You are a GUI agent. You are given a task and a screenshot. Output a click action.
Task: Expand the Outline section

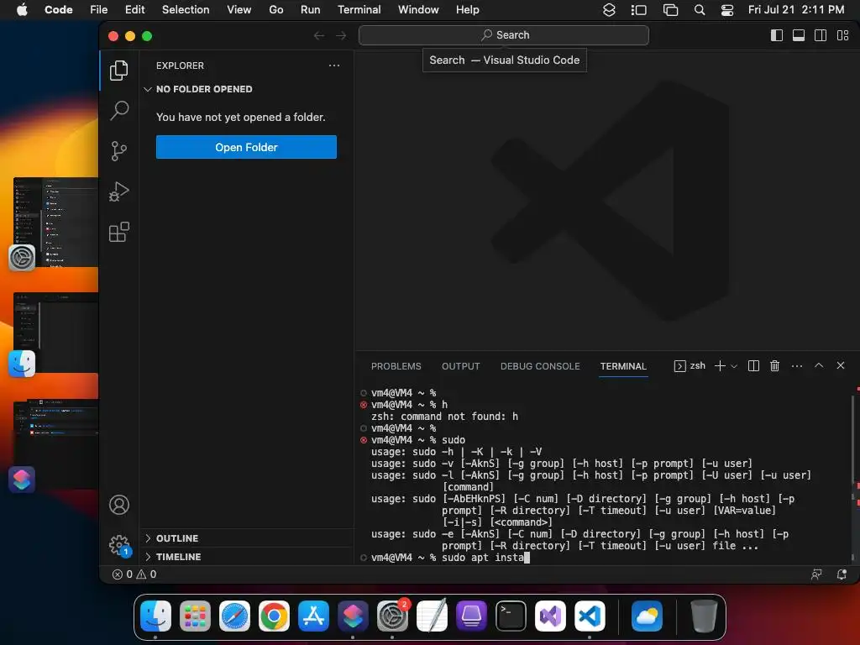(x=247, y=538)
